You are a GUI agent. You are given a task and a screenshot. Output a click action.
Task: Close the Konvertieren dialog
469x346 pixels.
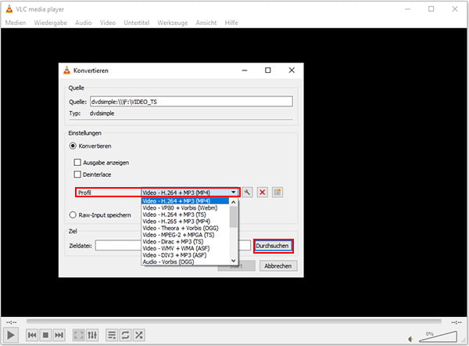(x=292, y=70)
